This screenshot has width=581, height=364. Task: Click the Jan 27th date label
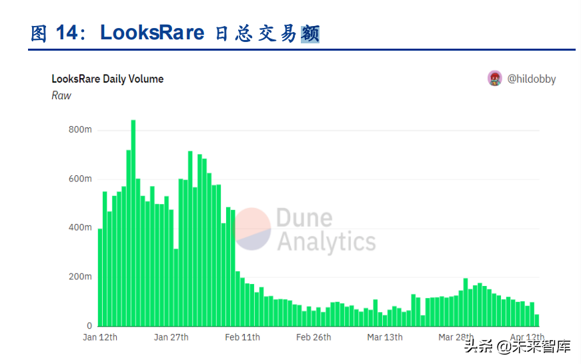[171, 337]
